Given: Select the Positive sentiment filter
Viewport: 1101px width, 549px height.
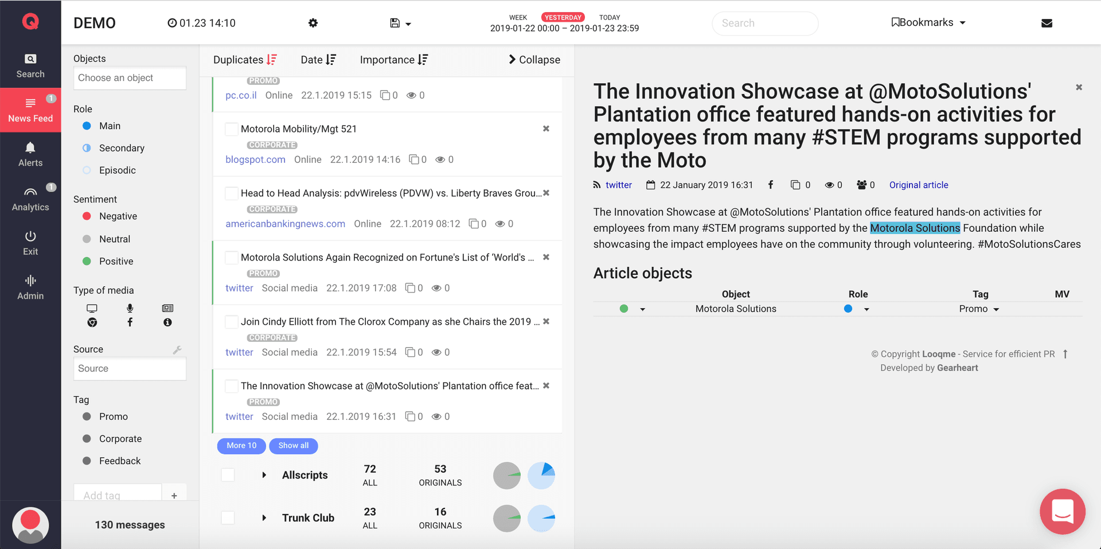Looking at the screenshot, I should click(108, 261).
